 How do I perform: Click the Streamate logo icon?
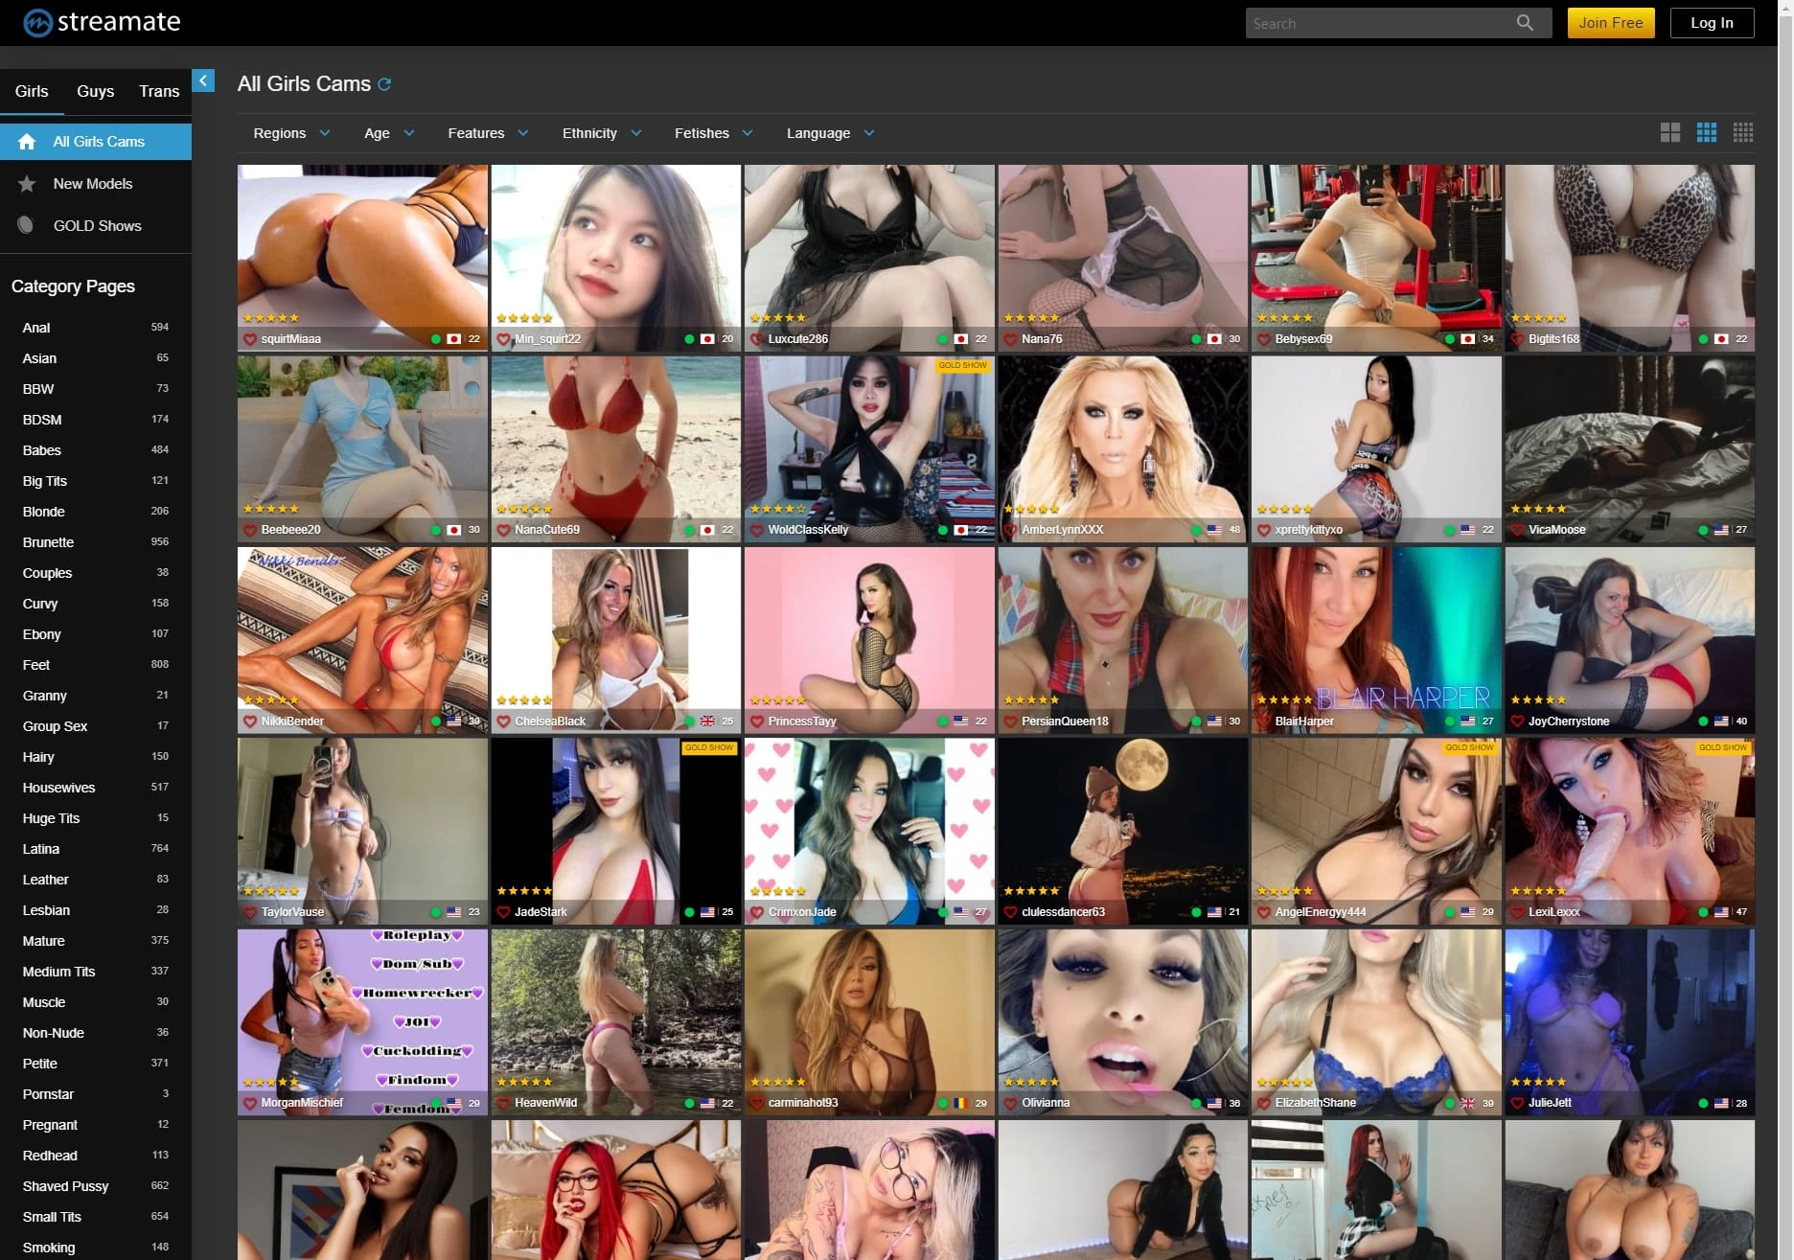(x=37, y=23)
